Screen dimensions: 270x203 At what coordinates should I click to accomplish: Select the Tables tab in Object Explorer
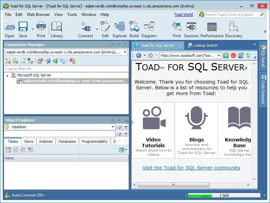click(x=13, y=141)
